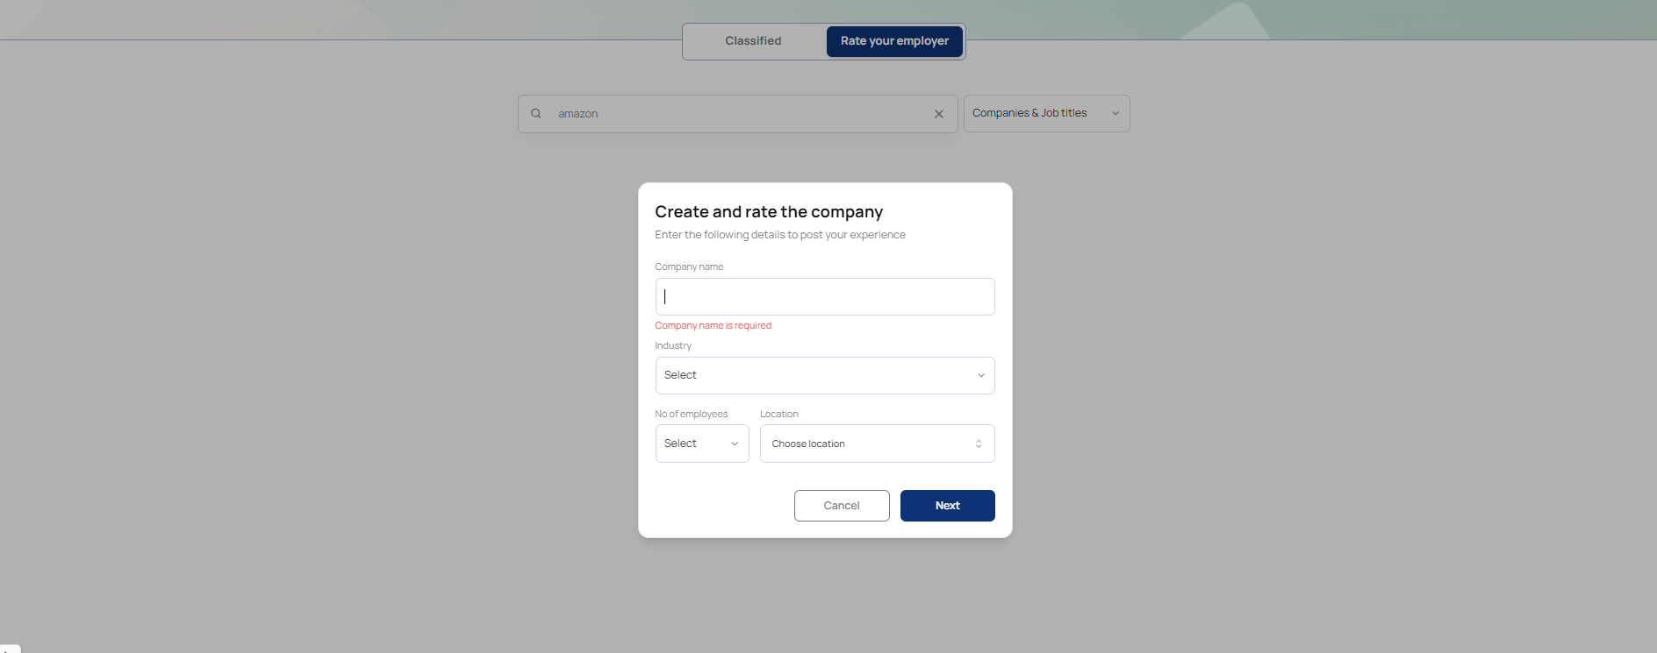Click the Company name is required error message
This screenshot has width=1657, height=653.
point(714,325)
